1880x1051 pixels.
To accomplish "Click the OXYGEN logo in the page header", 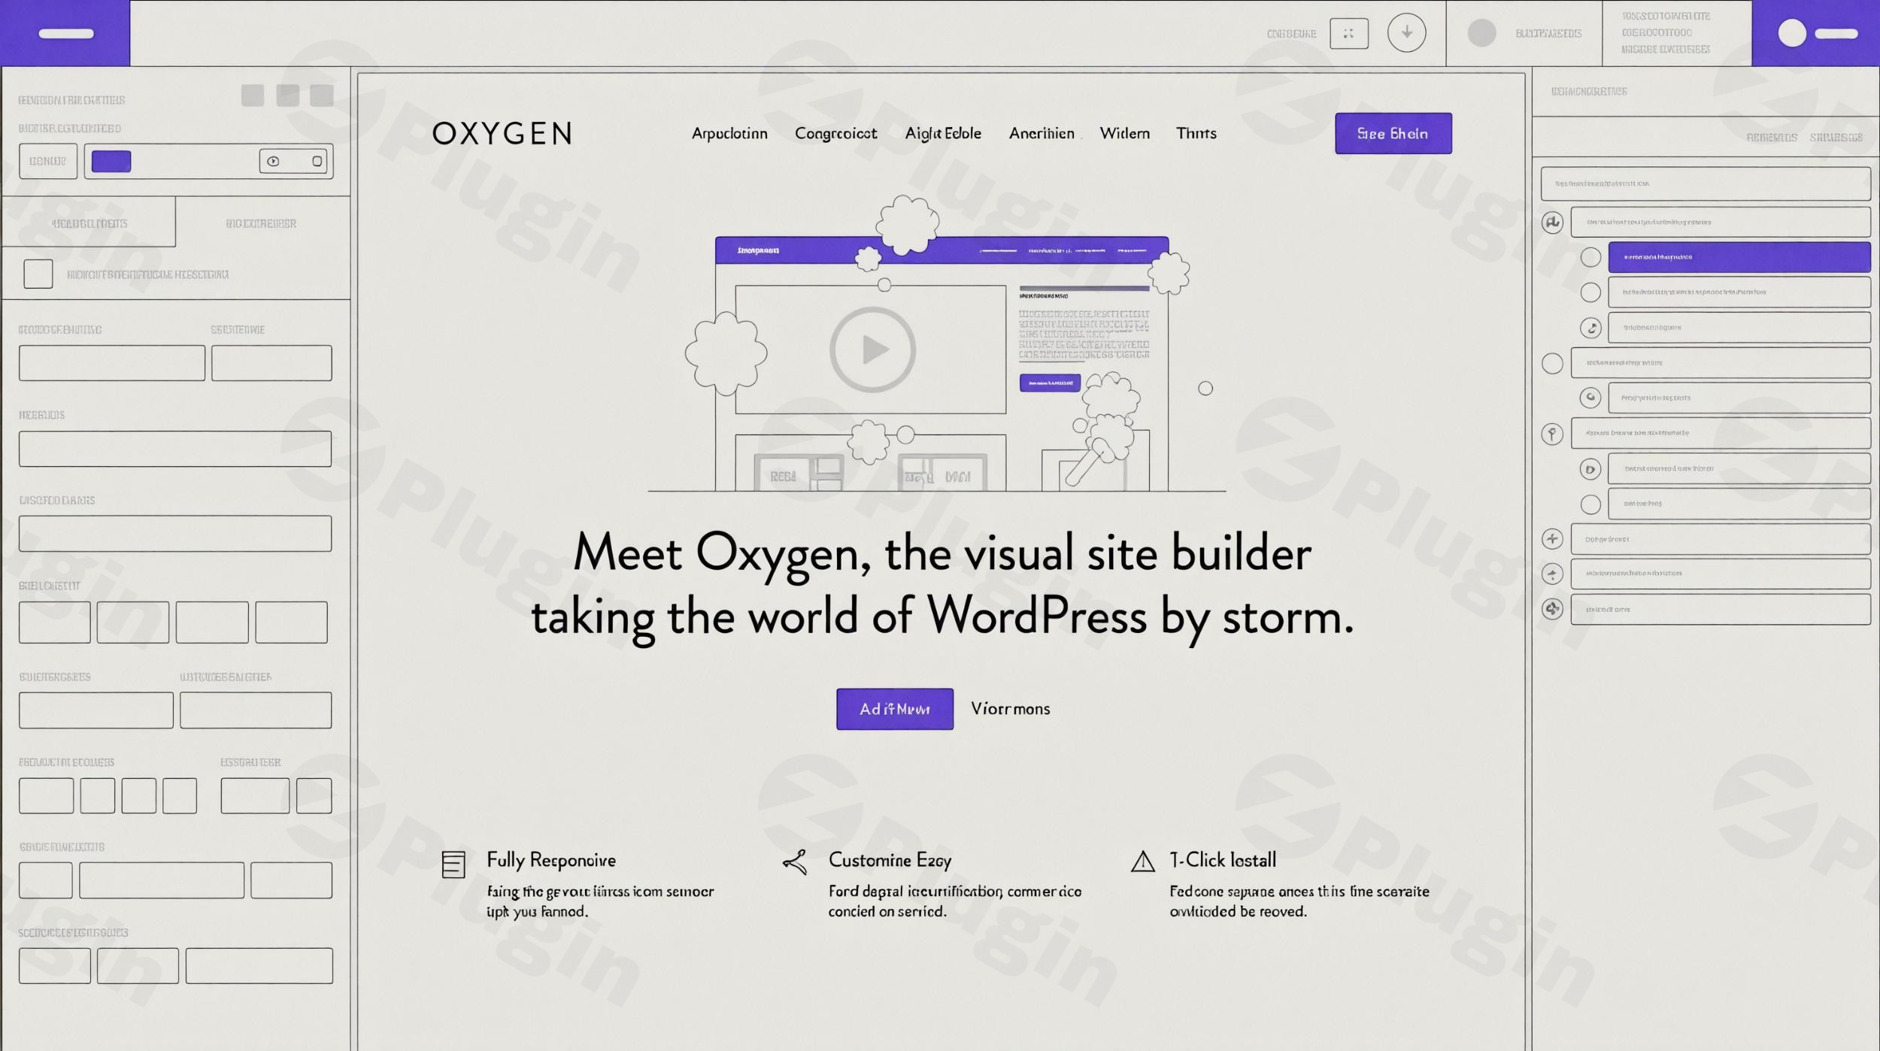I will tap(502, 134).
